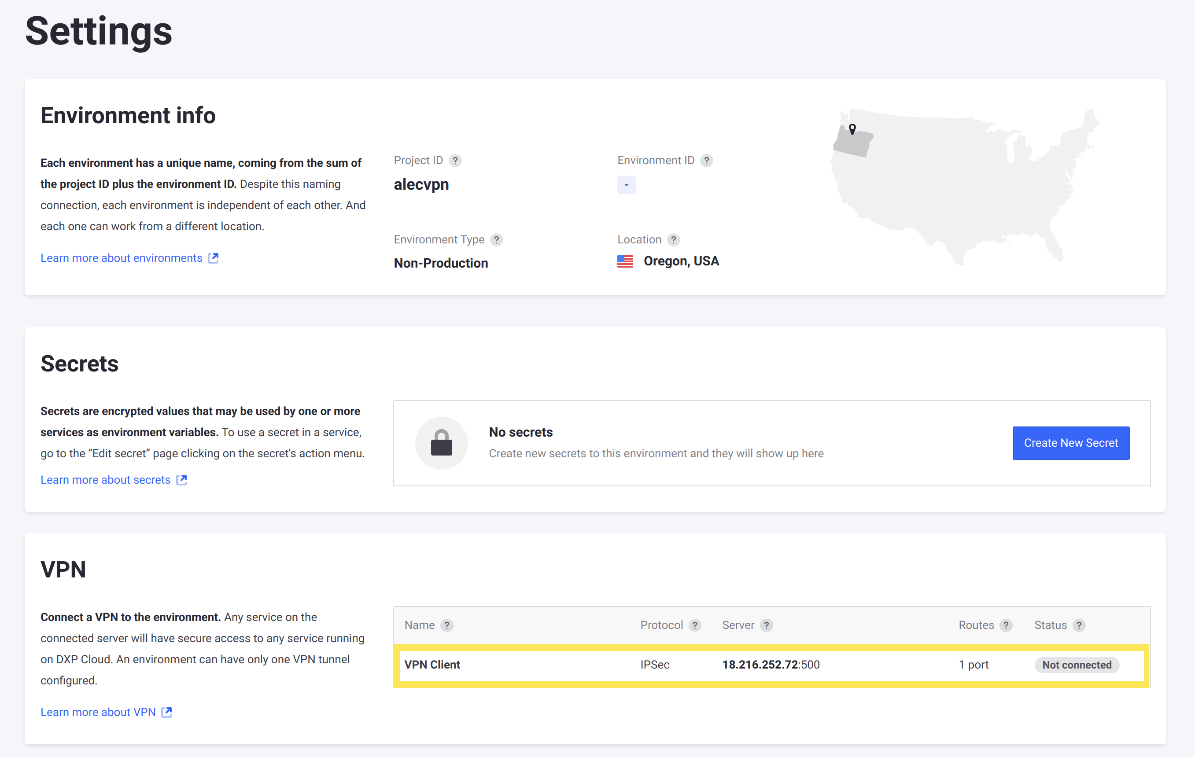The width and height of the screenshot is (1195, 757).
Task: Click the Non-Production environment type
Action: coord(440,262)
